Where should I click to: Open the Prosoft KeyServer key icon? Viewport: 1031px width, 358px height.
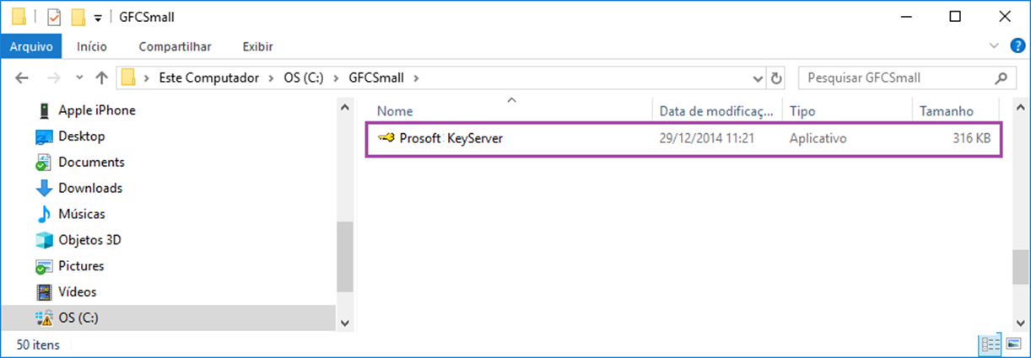[x=386, y=138]
